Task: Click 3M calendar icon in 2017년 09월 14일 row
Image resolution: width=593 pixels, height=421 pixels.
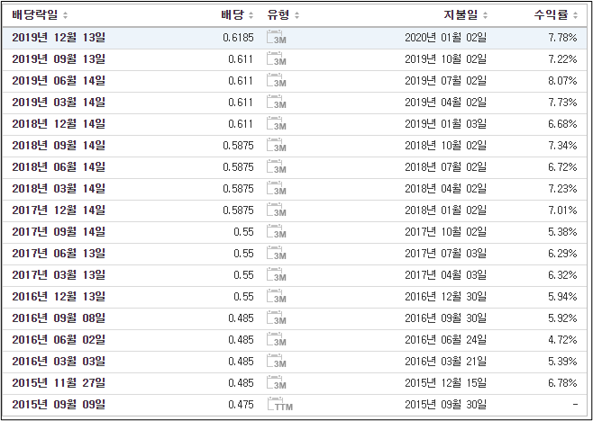Action: pyautogui.click(x=276, y=231)
